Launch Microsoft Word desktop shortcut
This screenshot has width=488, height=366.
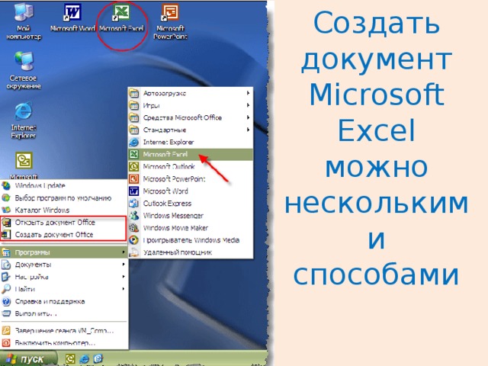pyautogui.click(x=72, y=17)
